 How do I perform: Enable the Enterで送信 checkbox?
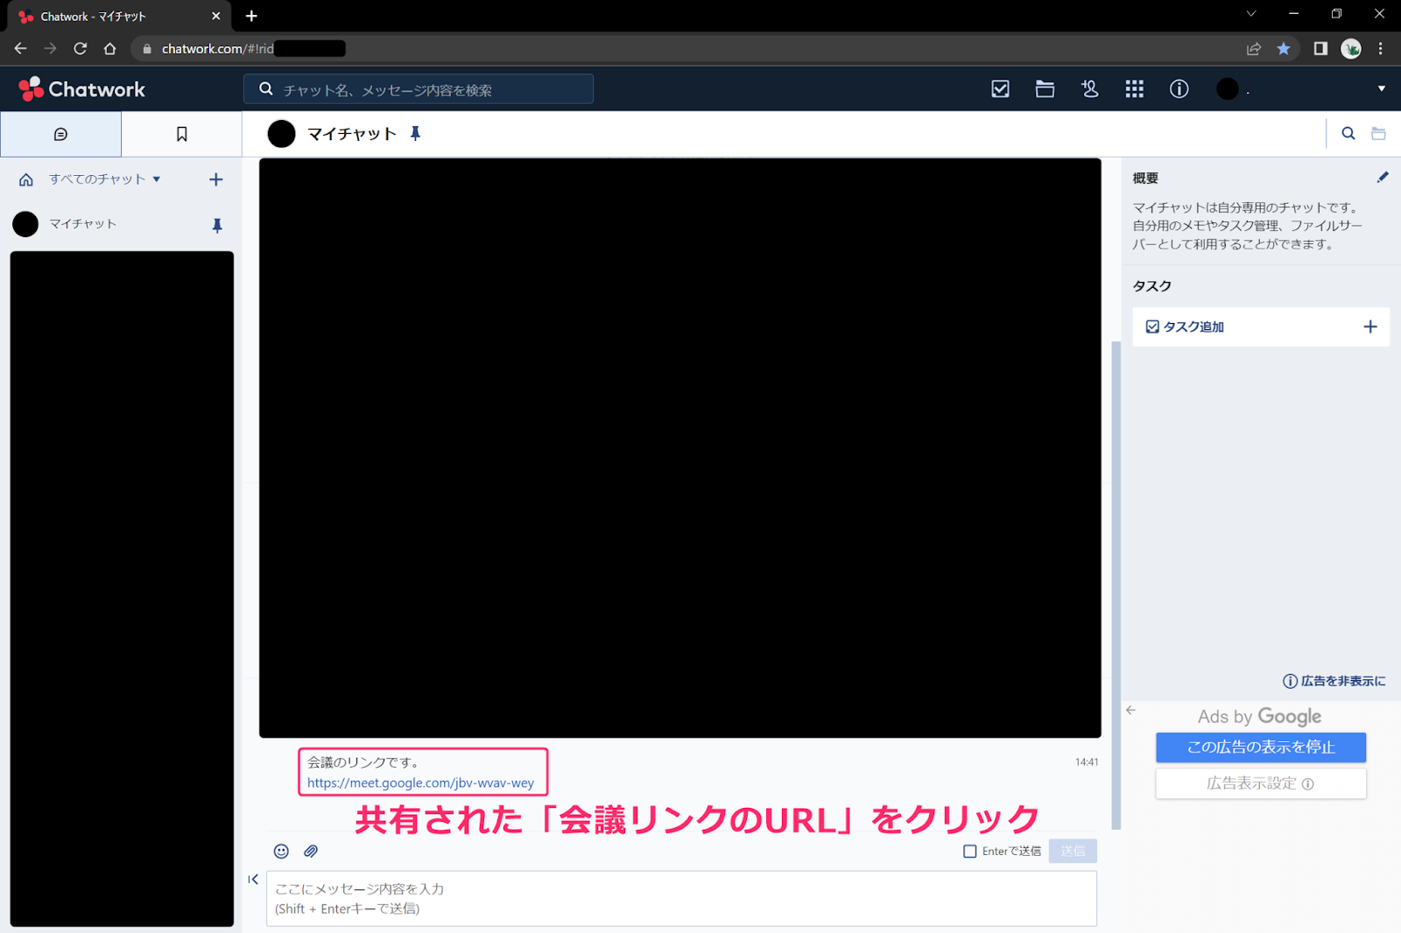[970, 851]
